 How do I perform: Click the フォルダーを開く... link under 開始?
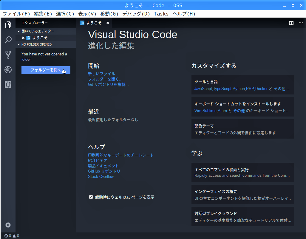[x=105, y=79]
